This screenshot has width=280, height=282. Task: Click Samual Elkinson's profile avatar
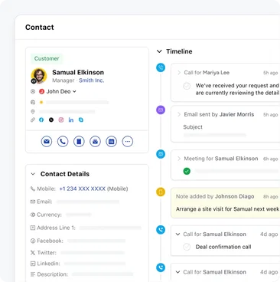tap(39, 76)
